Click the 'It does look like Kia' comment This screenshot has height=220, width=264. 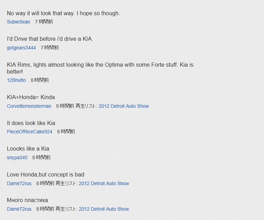click(31, 123)
